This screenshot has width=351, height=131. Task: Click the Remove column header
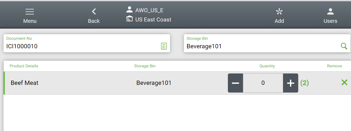334,66
